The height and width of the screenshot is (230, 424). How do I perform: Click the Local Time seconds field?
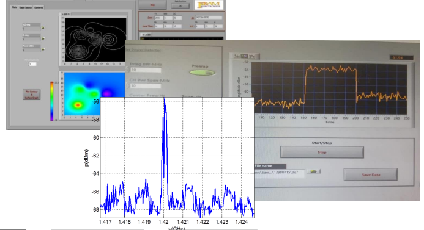[177, 26]
